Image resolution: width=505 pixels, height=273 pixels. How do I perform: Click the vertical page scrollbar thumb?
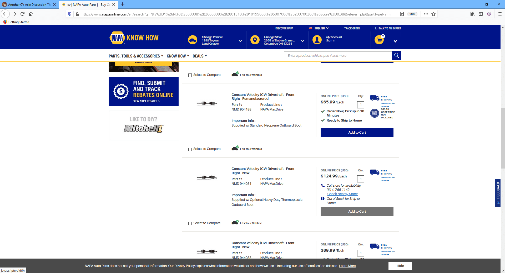pos(503,138)
